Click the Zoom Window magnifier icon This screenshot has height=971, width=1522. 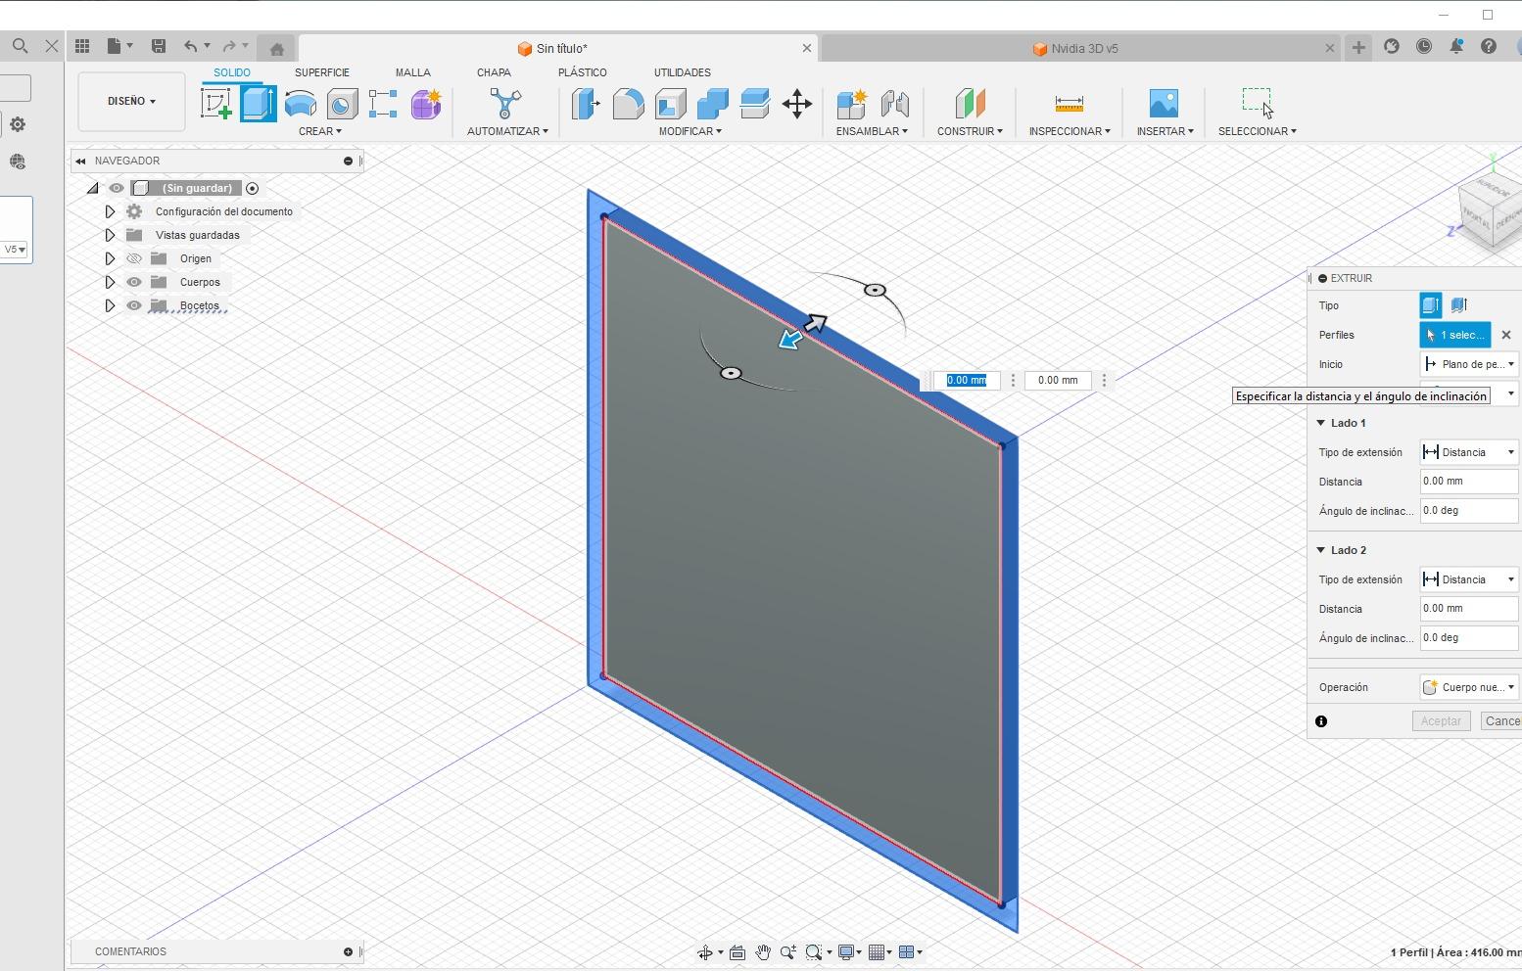coord(813,952)
